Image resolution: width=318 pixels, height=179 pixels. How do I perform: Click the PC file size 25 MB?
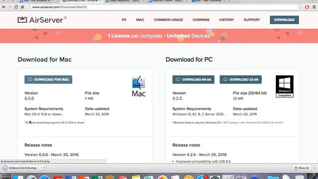point(238,98)
